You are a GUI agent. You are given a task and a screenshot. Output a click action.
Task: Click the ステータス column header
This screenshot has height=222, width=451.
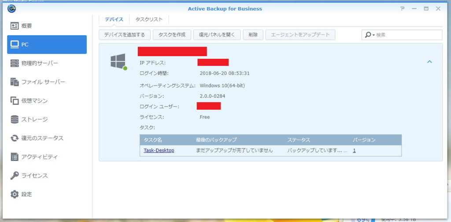tap(299, 140)
